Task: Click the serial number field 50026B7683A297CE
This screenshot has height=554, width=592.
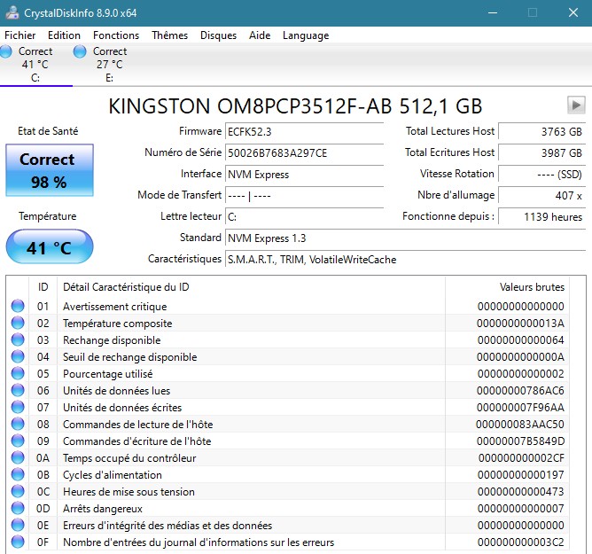Action: click(304, 153)
